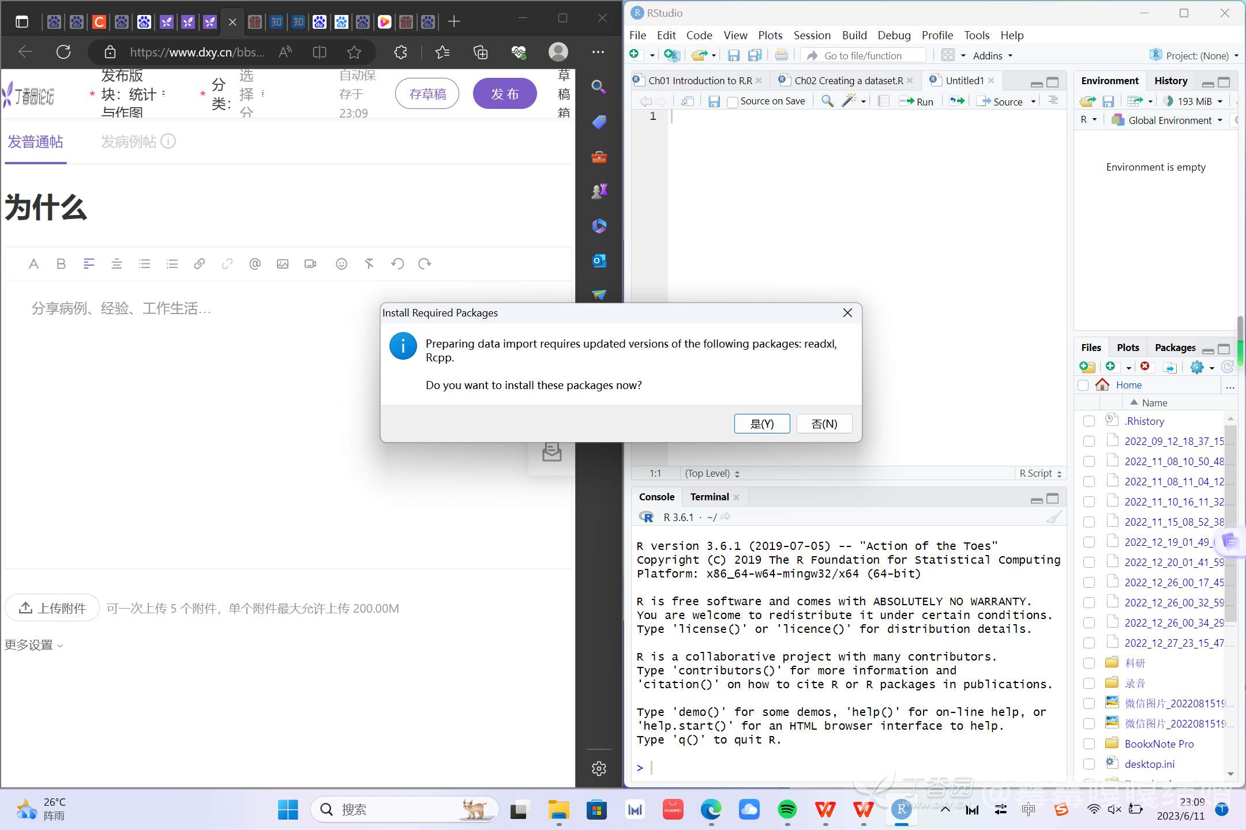Open the Session menu in RStudio
The width and height of the screenshot is (1246, 830).
click(x=812, y=35)
